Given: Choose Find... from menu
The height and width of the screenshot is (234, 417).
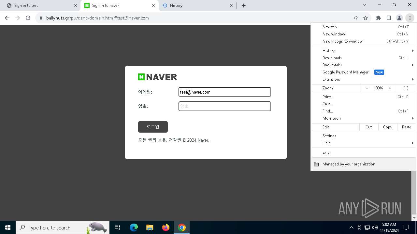Looking at the screenshot, I should [364, 111].
